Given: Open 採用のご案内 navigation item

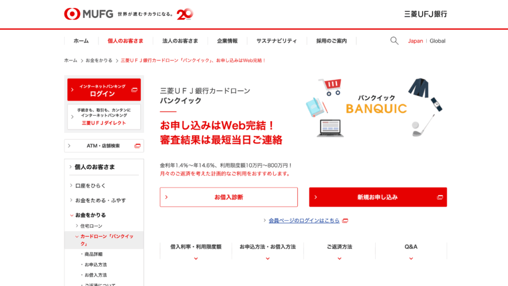Looking at the screenshot, I should pos(331,41).
